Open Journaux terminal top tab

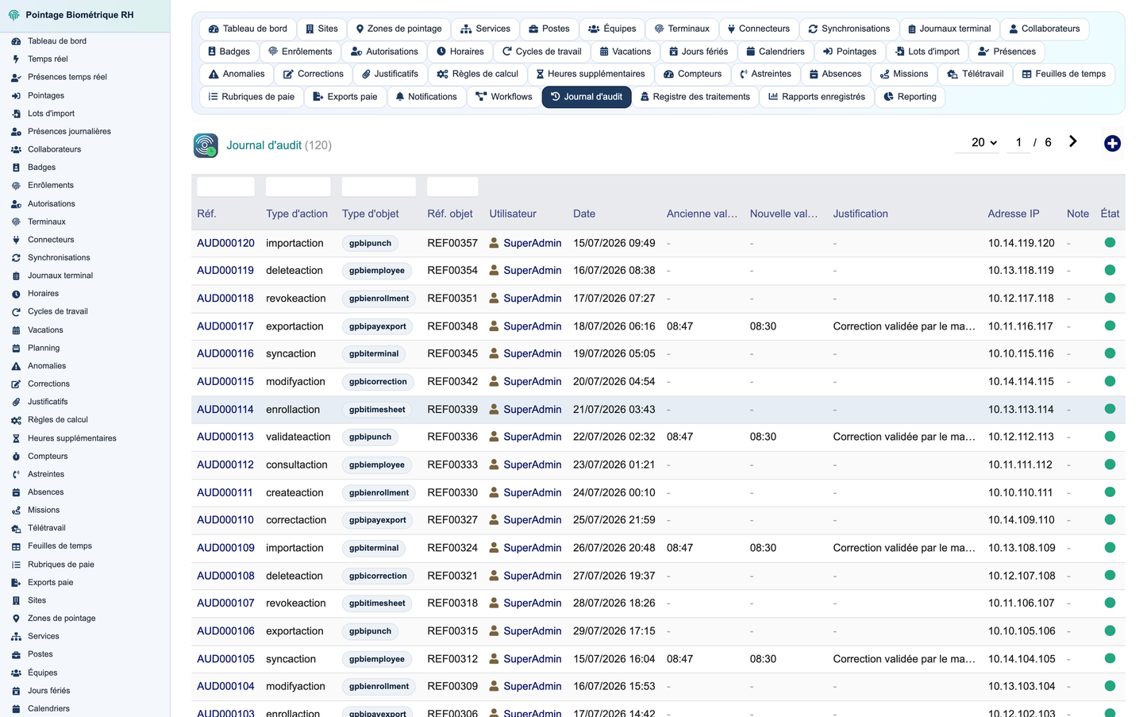click(949, 29)
